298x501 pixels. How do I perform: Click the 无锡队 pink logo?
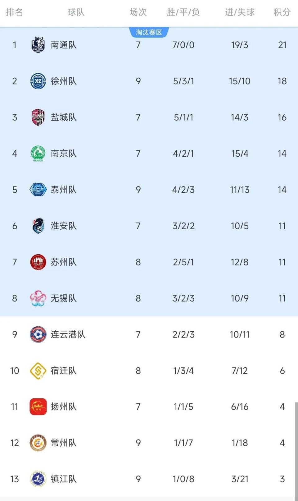coord(38,298)
